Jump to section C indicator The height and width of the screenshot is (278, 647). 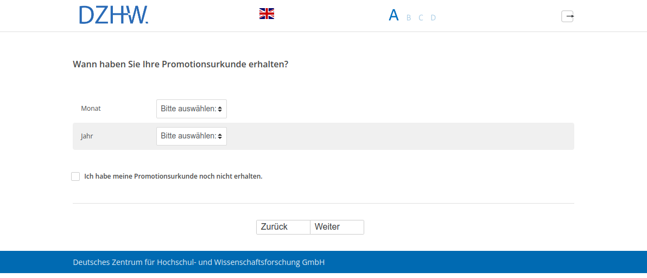click(421, 18)
